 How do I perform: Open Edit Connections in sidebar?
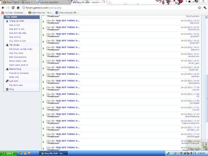tap(18, 57)
